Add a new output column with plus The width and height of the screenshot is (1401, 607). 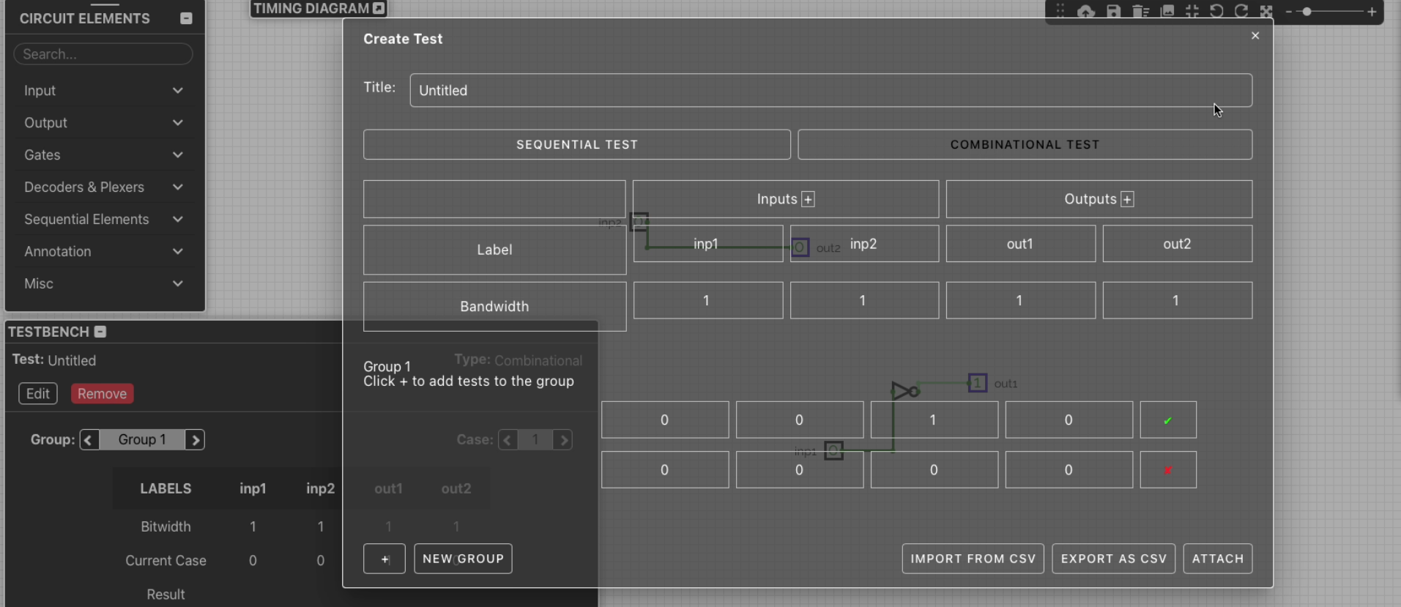point(1127,199)
